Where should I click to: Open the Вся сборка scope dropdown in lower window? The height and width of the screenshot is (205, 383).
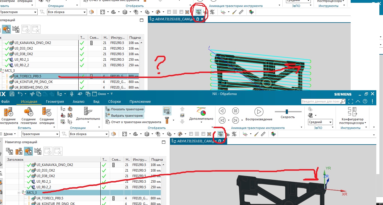coord(89,134)
